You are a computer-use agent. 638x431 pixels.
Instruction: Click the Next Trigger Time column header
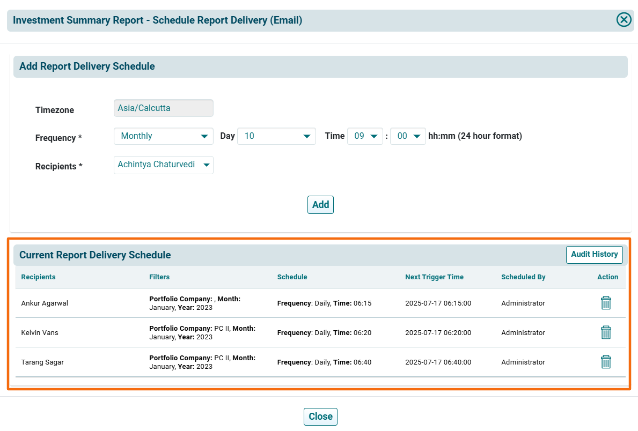tap(434, 277)
